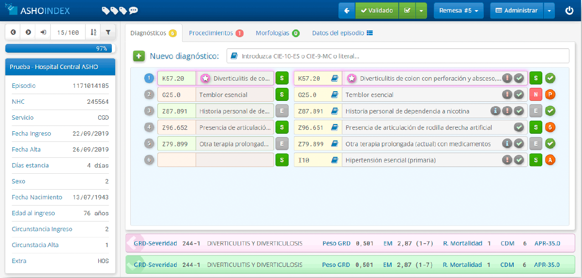The width and height of the screenshot is (582, 278).
Task: Click the left-column Z87.891 code
Action: tap(177, 111)
